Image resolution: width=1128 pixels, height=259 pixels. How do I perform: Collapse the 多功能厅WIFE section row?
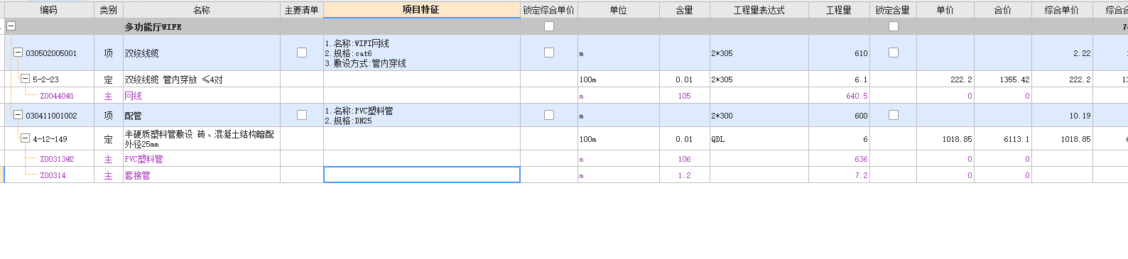[11, 26]
